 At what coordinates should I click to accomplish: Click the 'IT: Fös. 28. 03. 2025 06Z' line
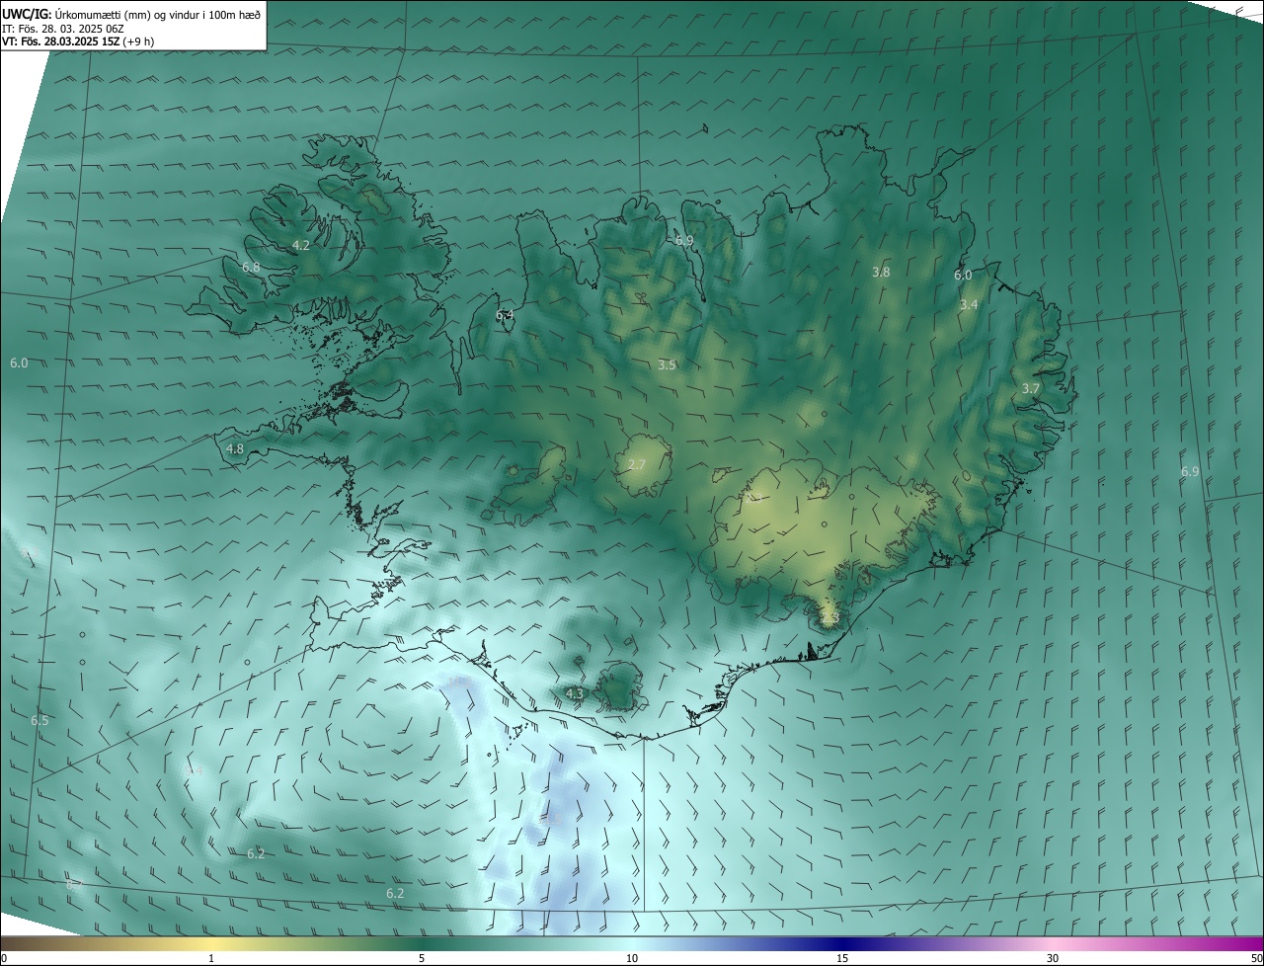point(61,29)
